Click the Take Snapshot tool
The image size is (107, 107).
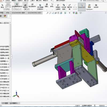click(x=96, y=6)
